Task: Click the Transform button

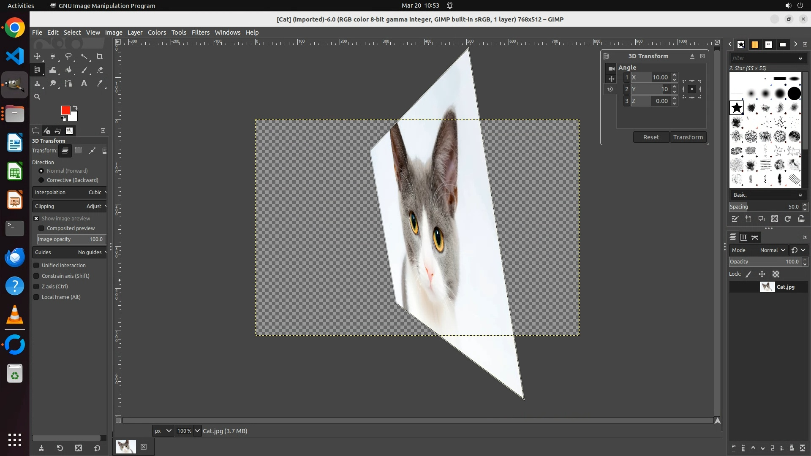Action: pyautogui.click(x=688, y=137)
